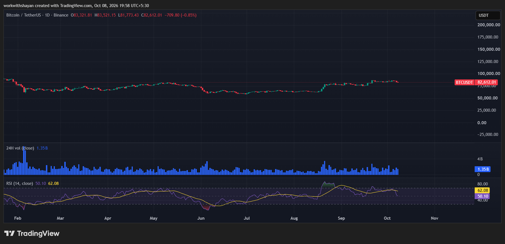Click the 0.00 price axis label
This screenshot has width=505, height=244.
tap(481, 123)
